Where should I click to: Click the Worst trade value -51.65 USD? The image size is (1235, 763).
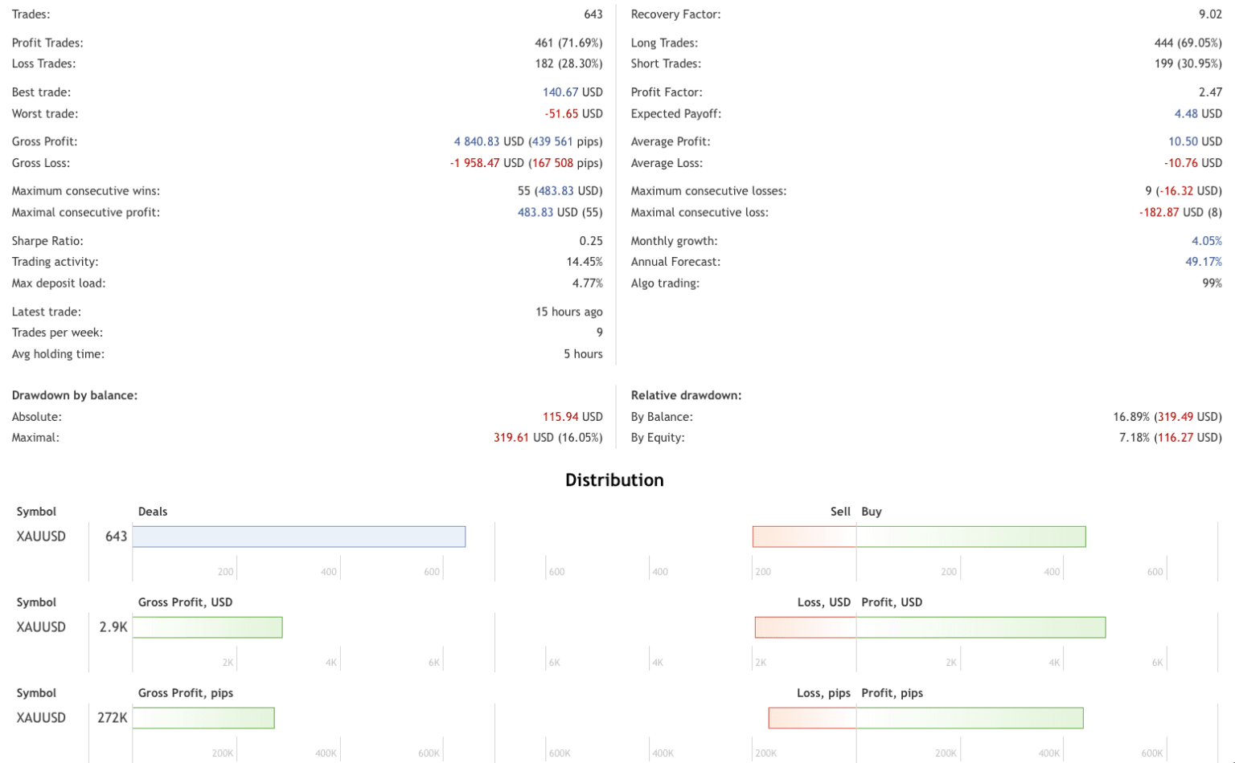pyautogui.click(x=573, y=114)
